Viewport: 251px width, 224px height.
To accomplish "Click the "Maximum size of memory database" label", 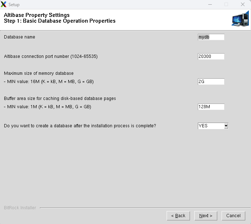I will [38, 73].
